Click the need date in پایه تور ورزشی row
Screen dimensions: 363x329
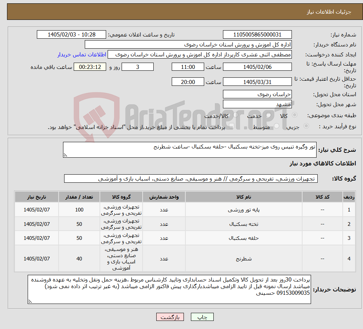click(x=36, y=210)
